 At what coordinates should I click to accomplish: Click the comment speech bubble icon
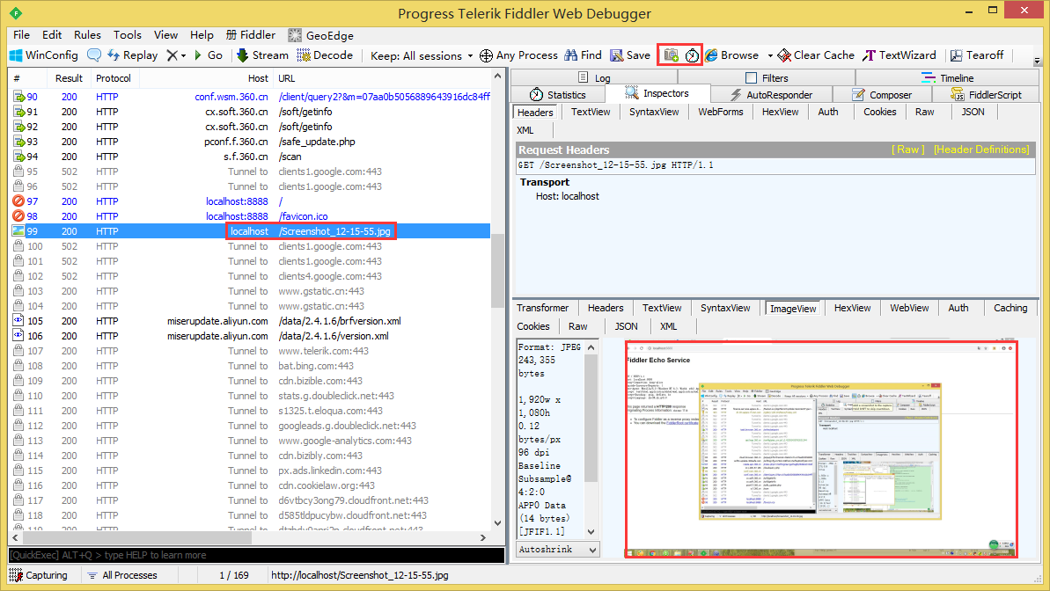tap(94, 55)
